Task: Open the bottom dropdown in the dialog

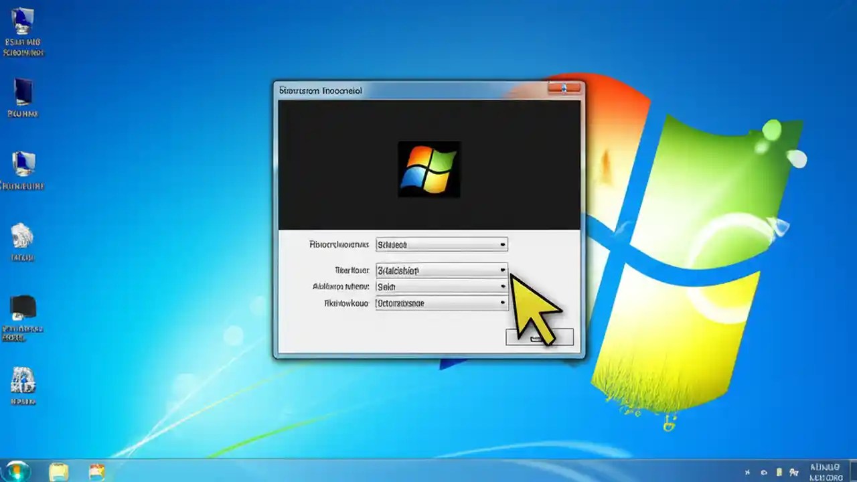Action: point(502,303)
